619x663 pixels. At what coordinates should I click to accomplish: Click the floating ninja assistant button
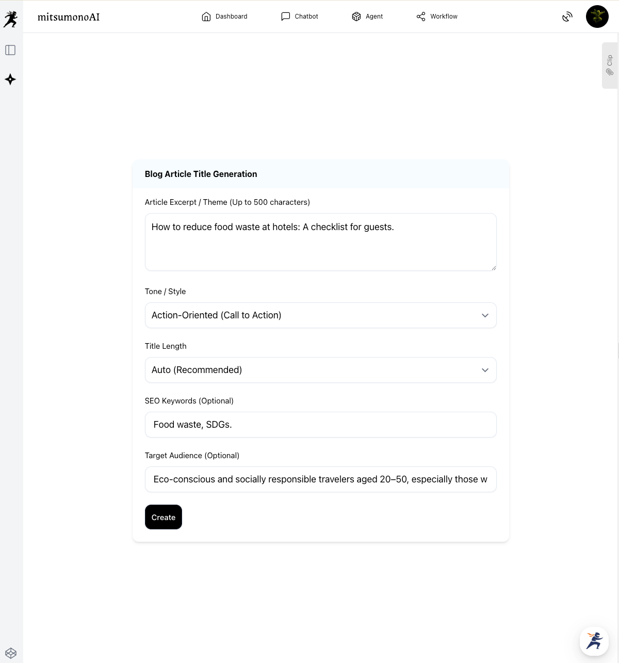coord(594,641)
